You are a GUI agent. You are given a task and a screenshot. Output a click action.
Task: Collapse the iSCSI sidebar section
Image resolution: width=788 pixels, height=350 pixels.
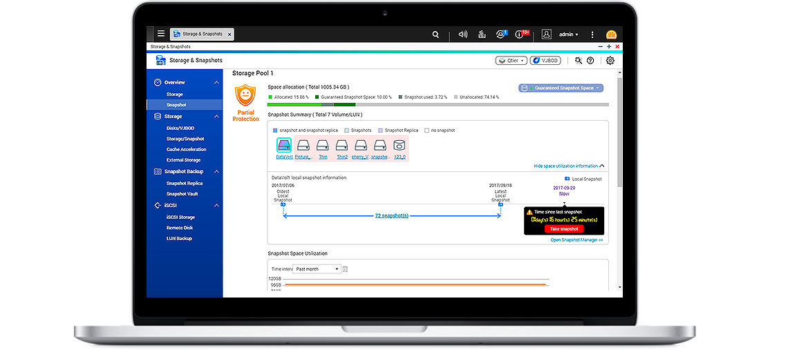[216, 206]
